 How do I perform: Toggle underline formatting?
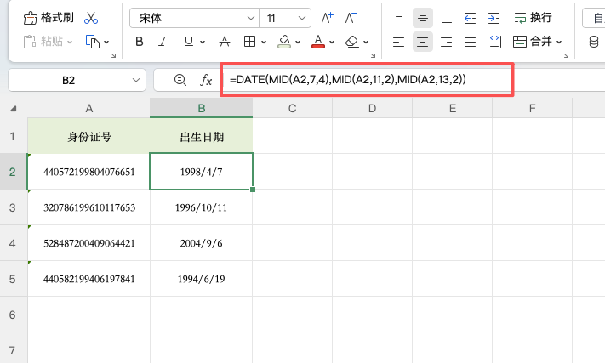tap(189, 42)
